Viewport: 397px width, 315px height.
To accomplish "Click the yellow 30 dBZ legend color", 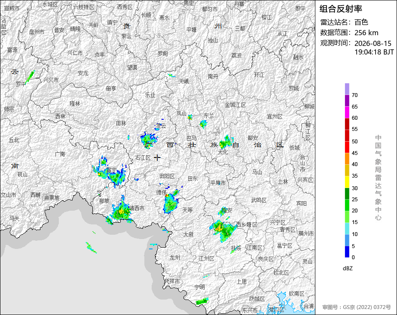I will click(347, 182).
